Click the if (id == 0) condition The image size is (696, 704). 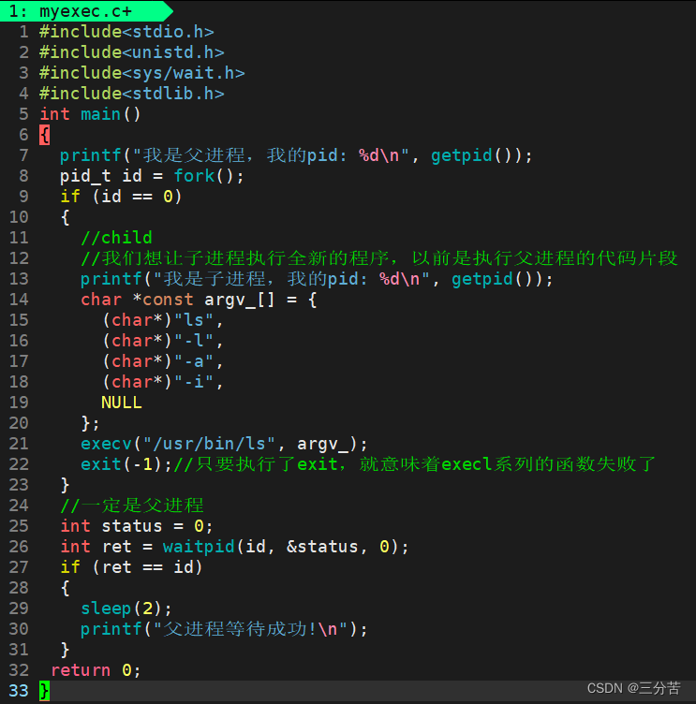pos(121,197)
